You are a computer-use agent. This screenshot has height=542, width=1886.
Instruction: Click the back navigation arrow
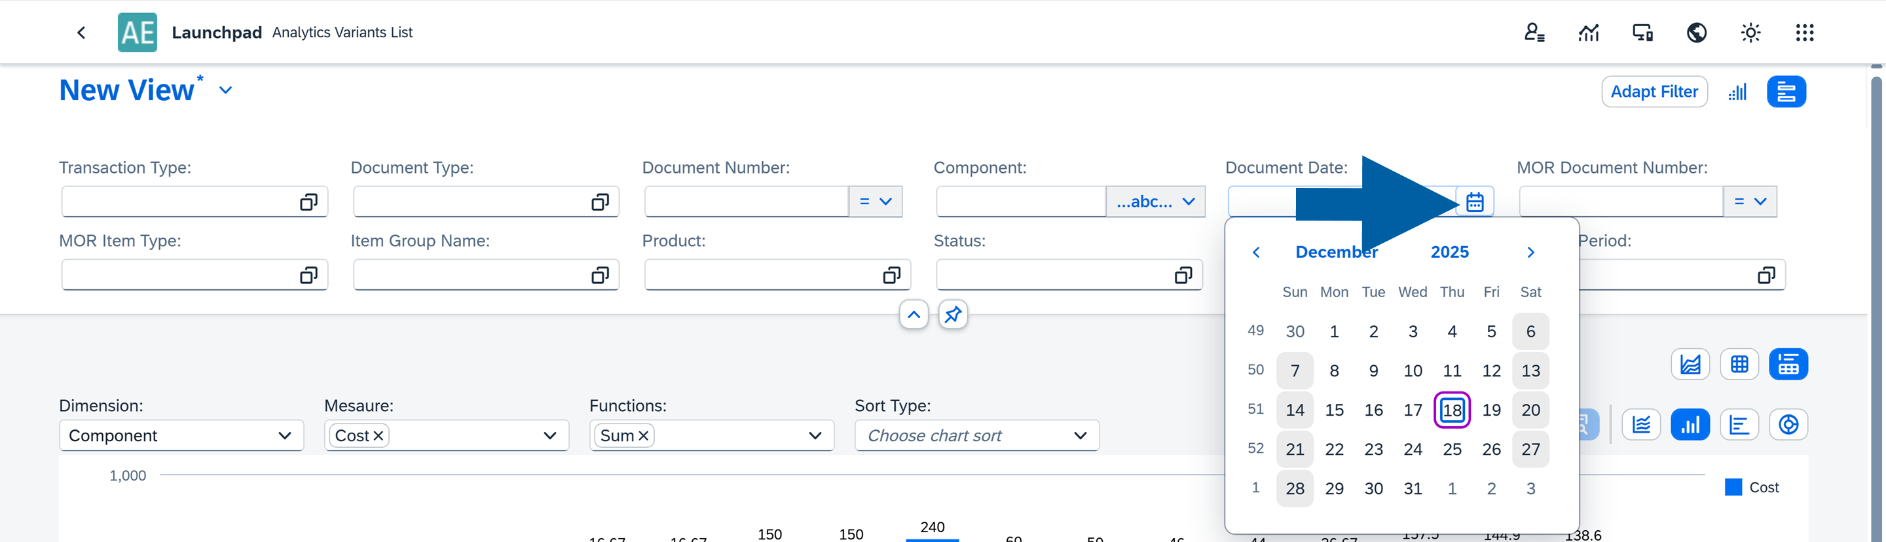pyautogui.click(x=81, y=32)
